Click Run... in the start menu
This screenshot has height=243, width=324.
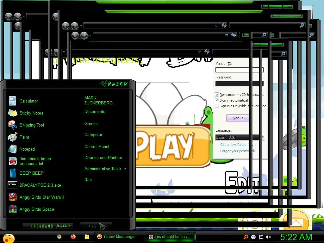(x=90, y=180)
